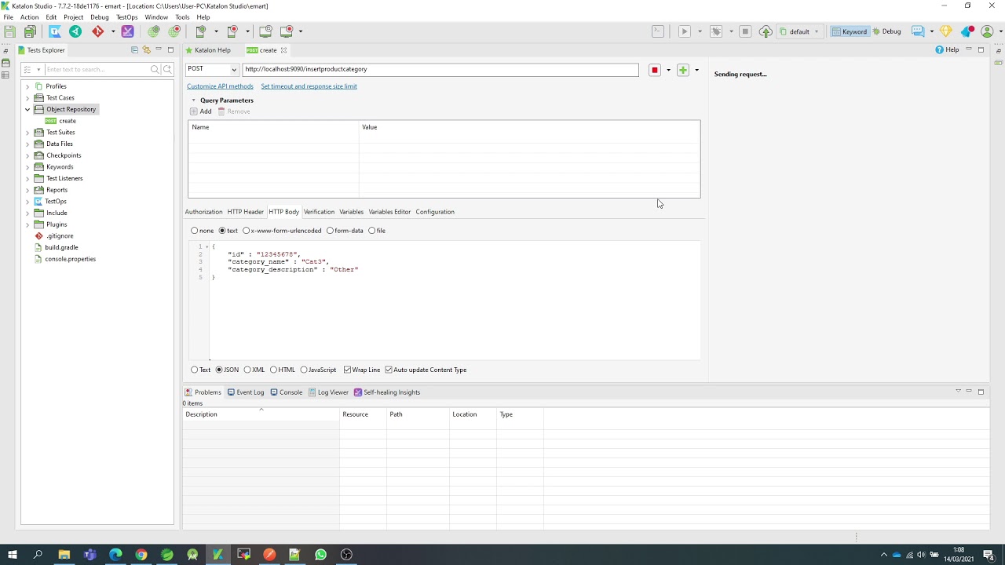1005x565 pixels.
Task: Click the Spy Web globe icon
Action: coord(153,31)
